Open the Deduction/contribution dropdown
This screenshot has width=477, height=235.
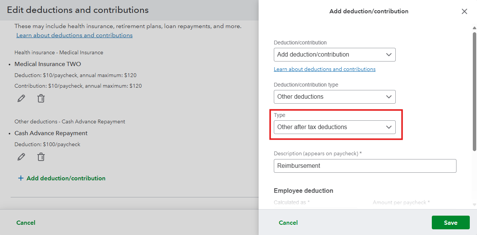(x=334, y=55)
